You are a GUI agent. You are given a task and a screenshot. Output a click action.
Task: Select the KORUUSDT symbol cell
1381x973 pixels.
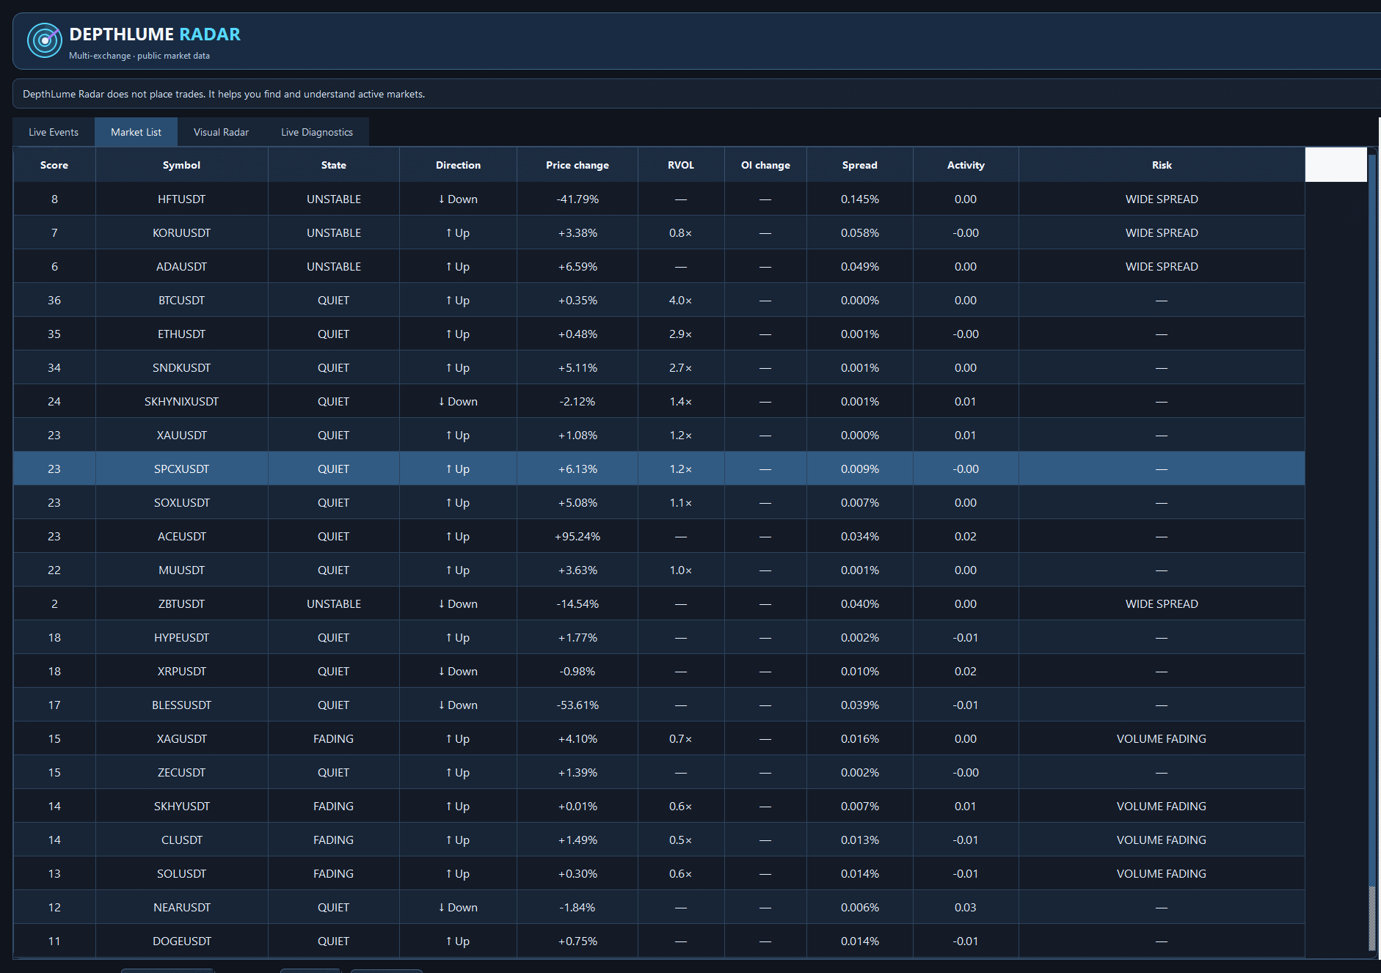tap(181, 232)
